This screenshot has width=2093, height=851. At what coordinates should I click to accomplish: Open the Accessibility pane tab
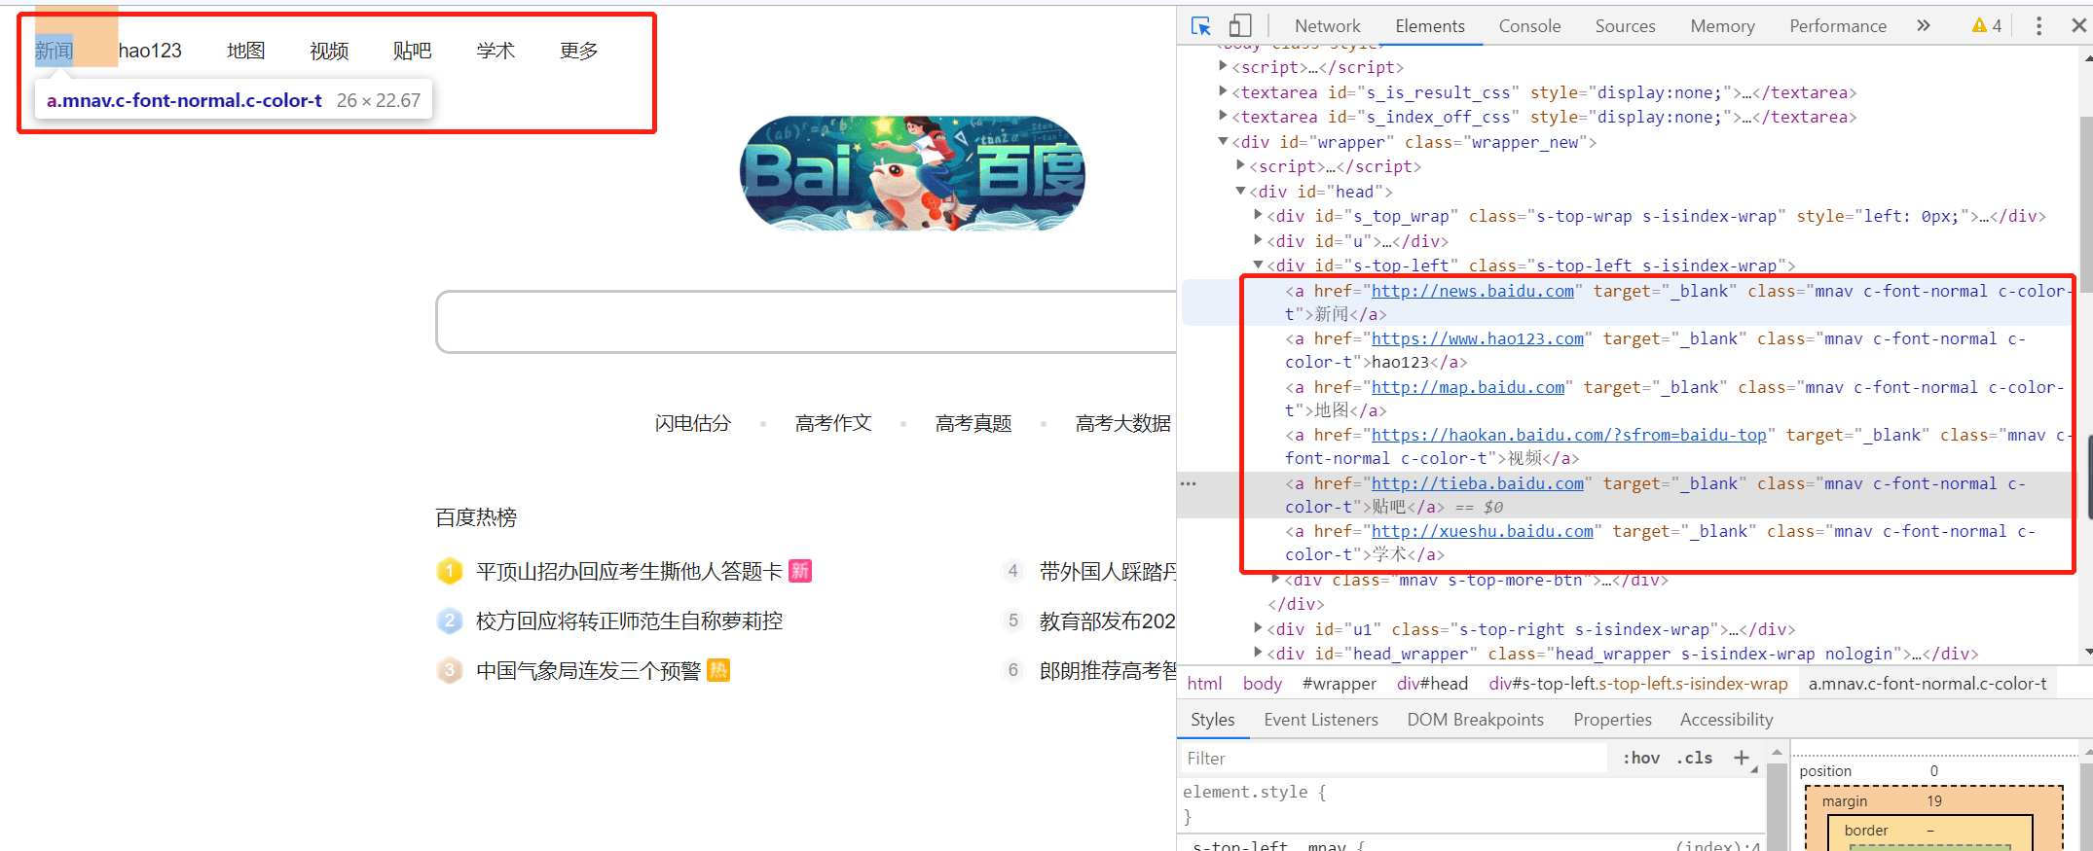pyautogui.click(x=1726, y=720)
